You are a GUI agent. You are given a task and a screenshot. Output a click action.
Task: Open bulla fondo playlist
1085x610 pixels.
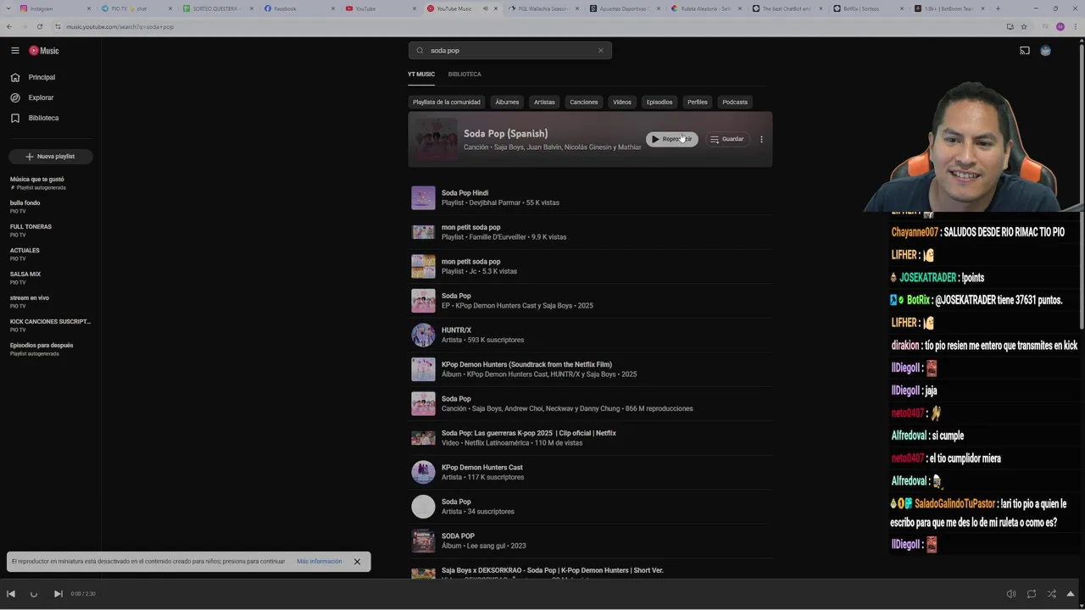pos(50,207)
